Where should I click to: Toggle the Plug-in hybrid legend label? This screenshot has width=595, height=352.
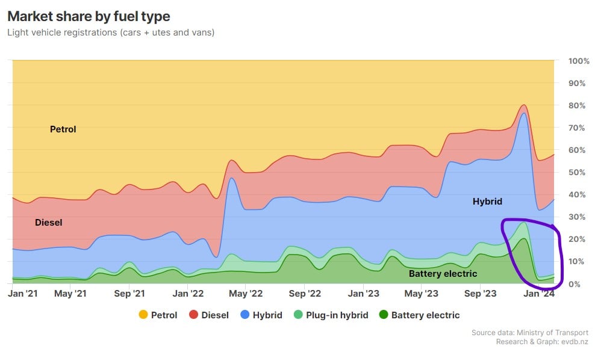coord(337,315)
